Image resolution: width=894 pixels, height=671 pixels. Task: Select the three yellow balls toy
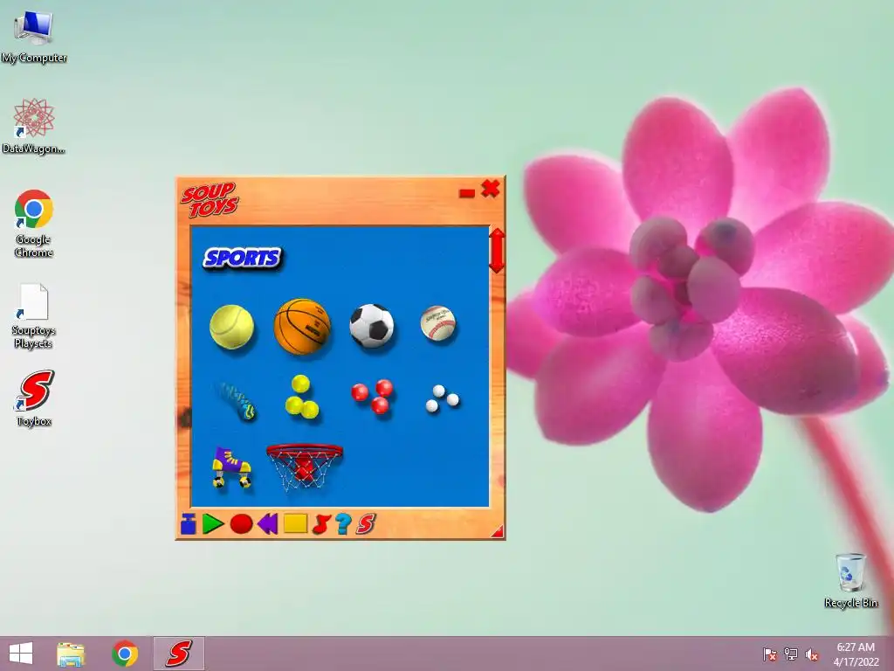pyautogui.click(x=301, y=397)
